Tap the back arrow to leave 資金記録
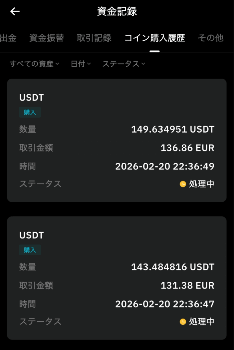This screenshot has height=350, width=234. click(x=14, y=11)
